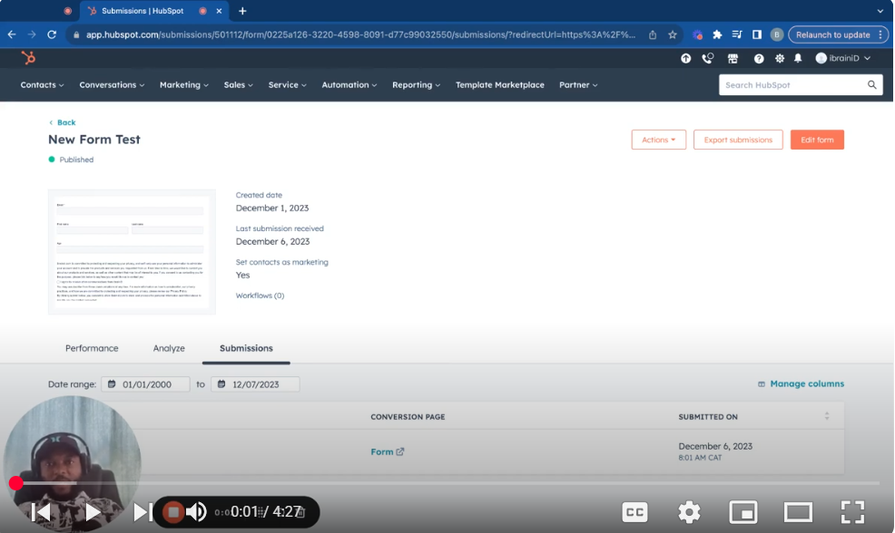Toggle closed captions CC
This screenshot has width=895, height=533.
[x=634, y=512]
